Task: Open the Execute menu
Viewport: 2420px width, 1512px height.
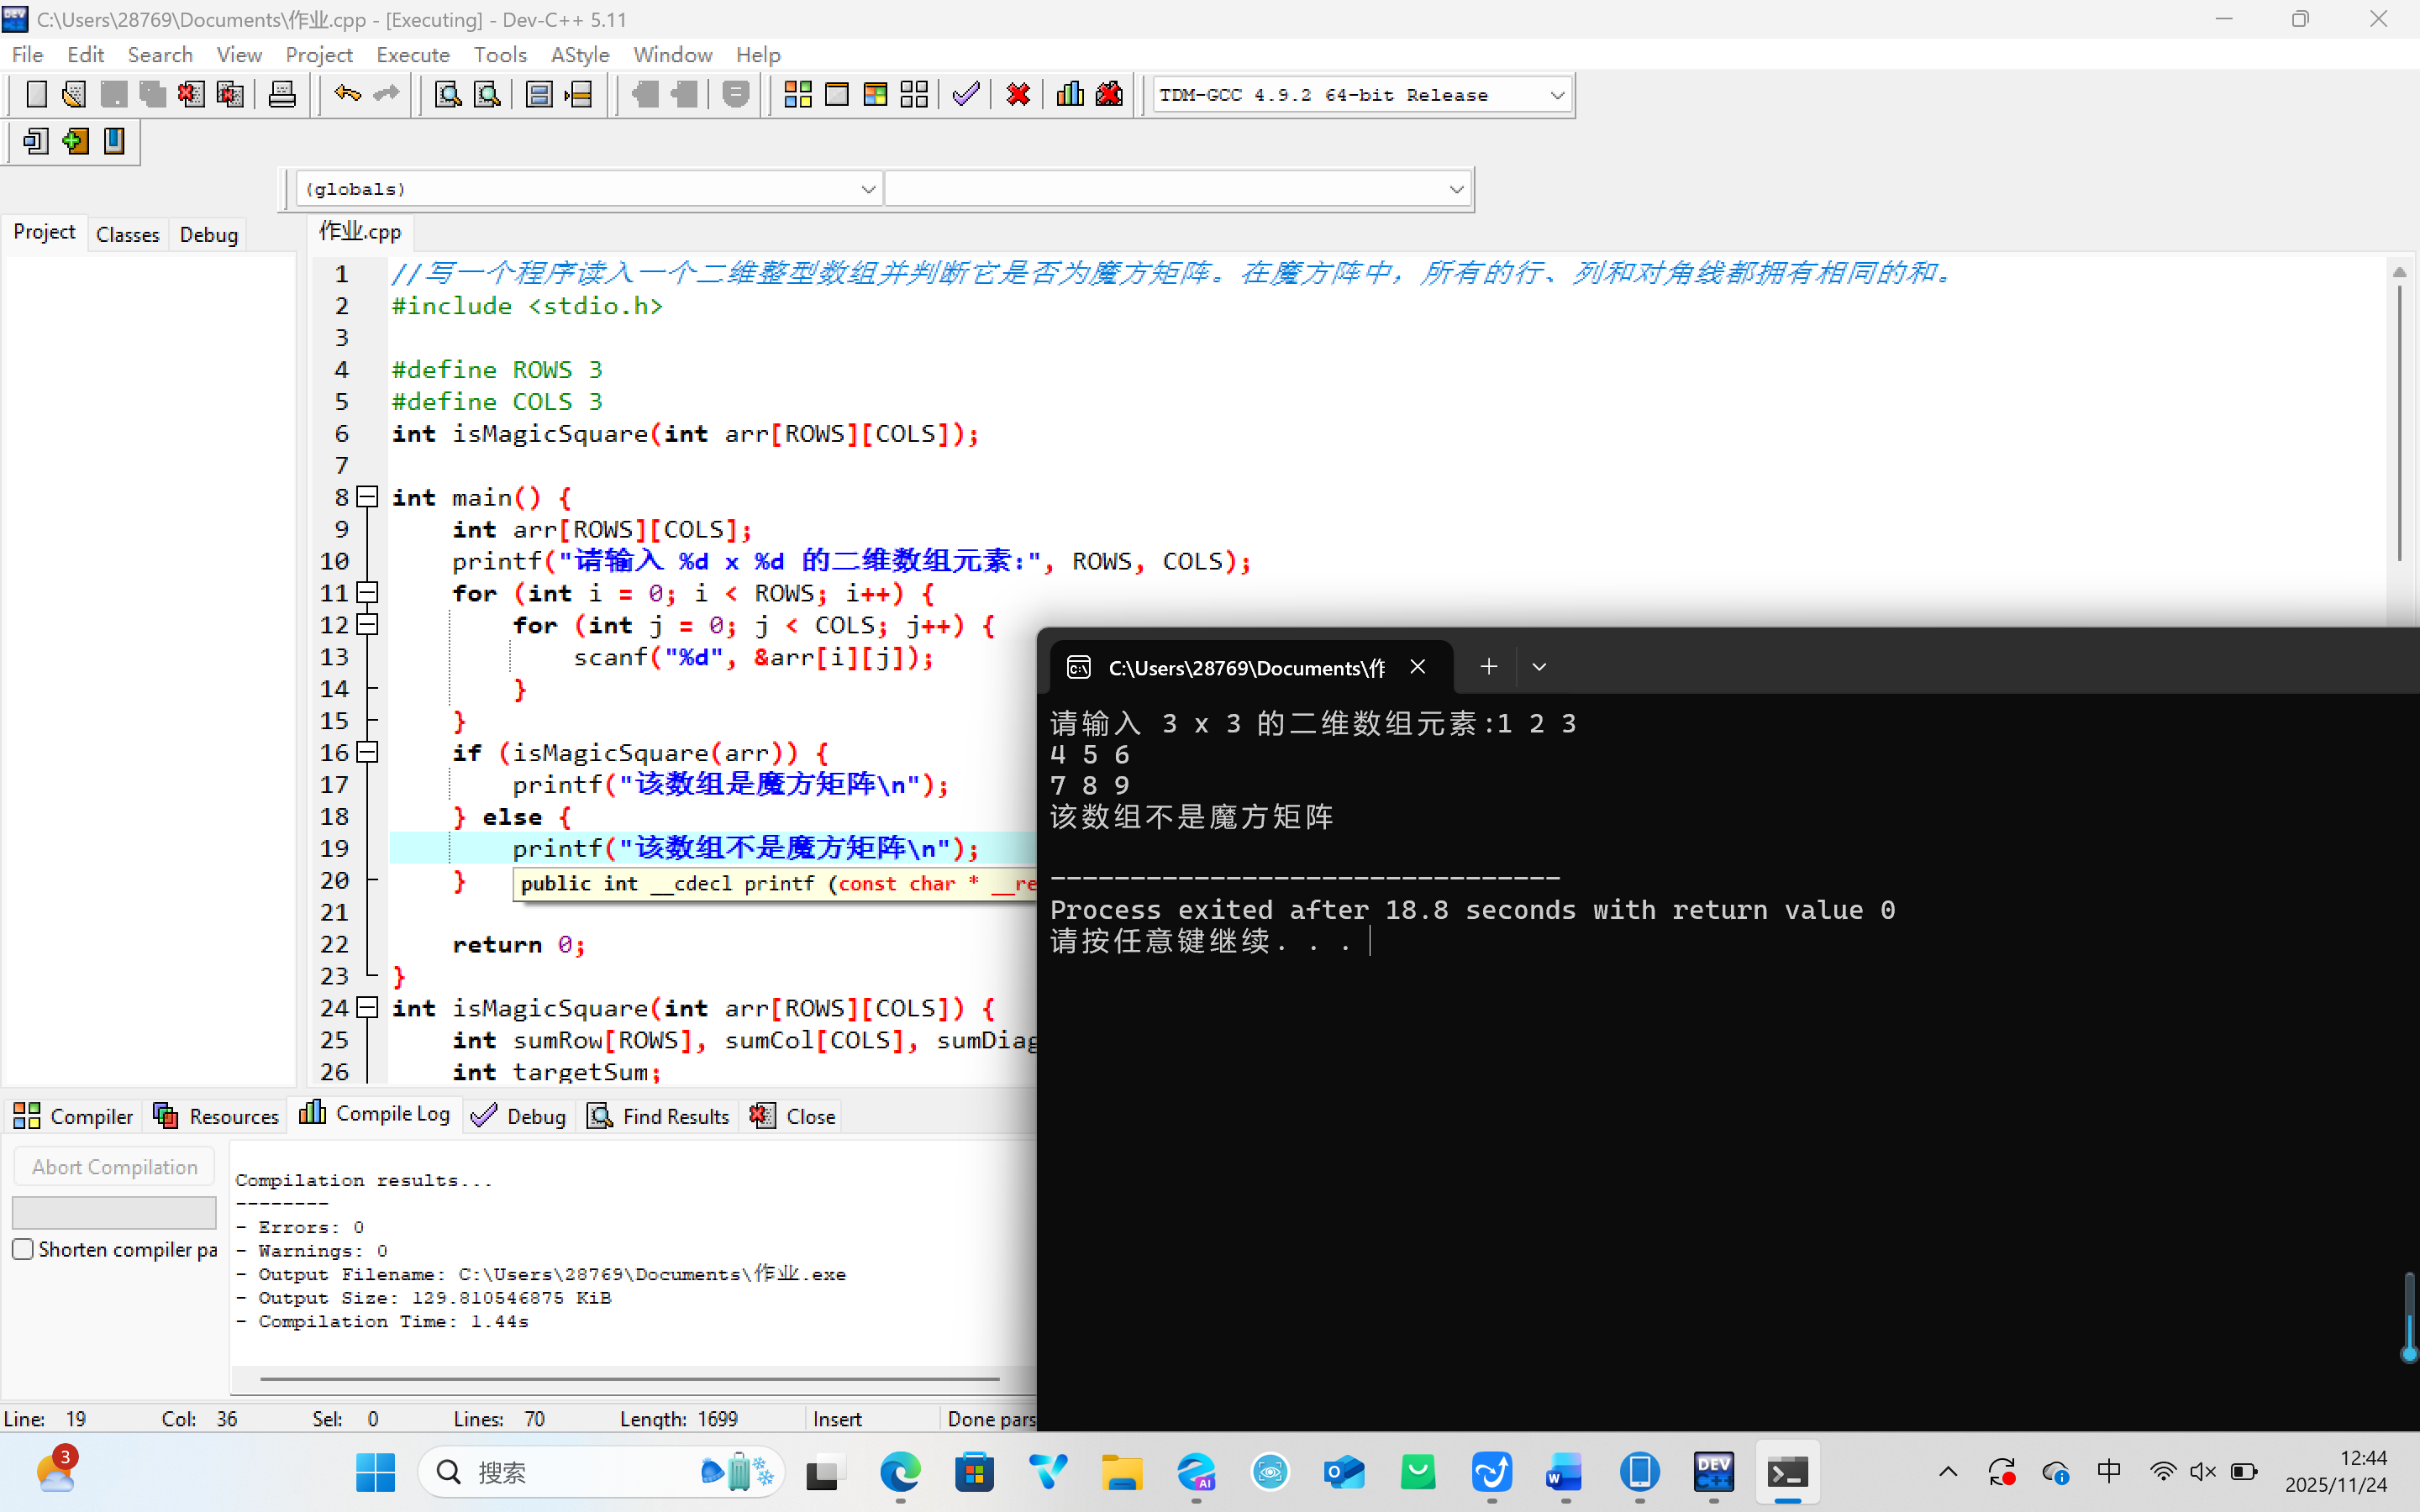Action: pos(412,55)
